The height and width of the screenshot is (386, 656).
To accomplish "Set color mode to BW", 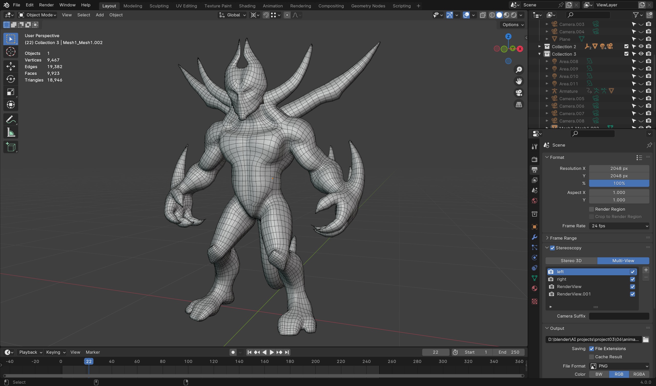I will pos(599,374).
